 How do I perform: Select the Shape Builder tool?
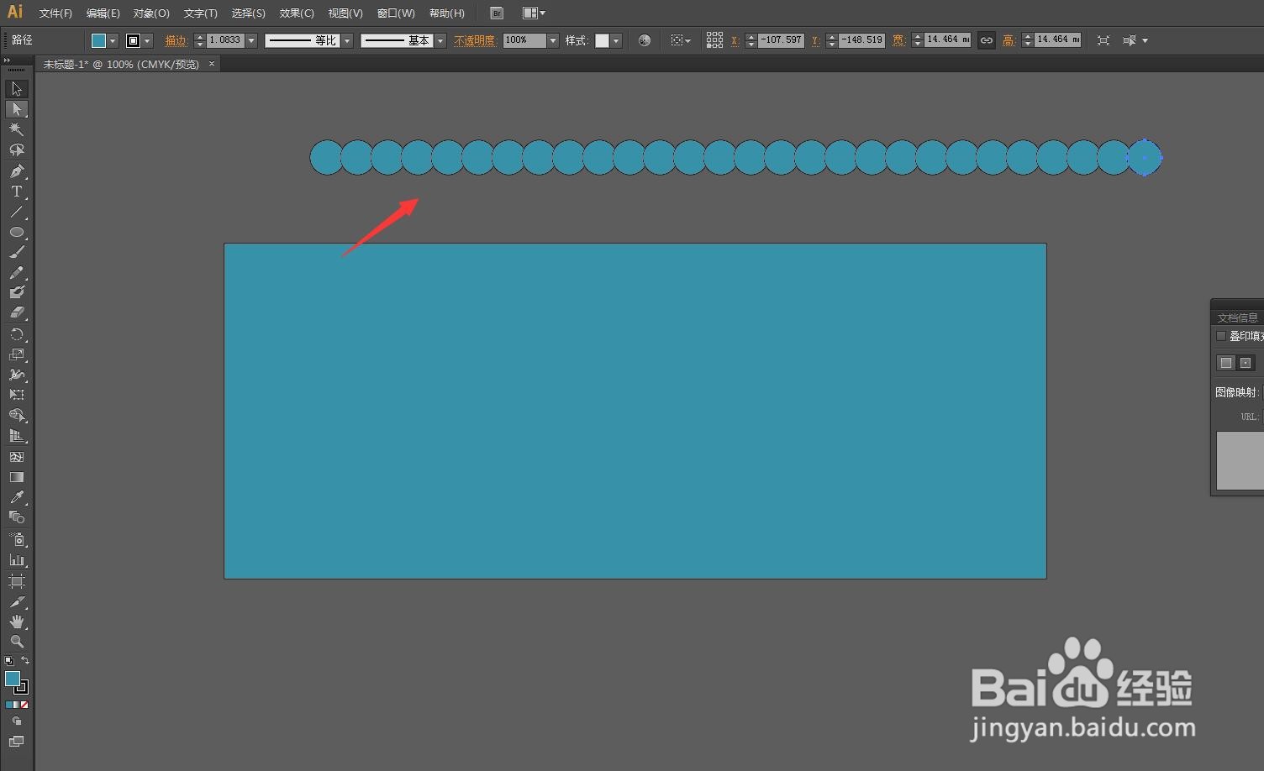17,416
